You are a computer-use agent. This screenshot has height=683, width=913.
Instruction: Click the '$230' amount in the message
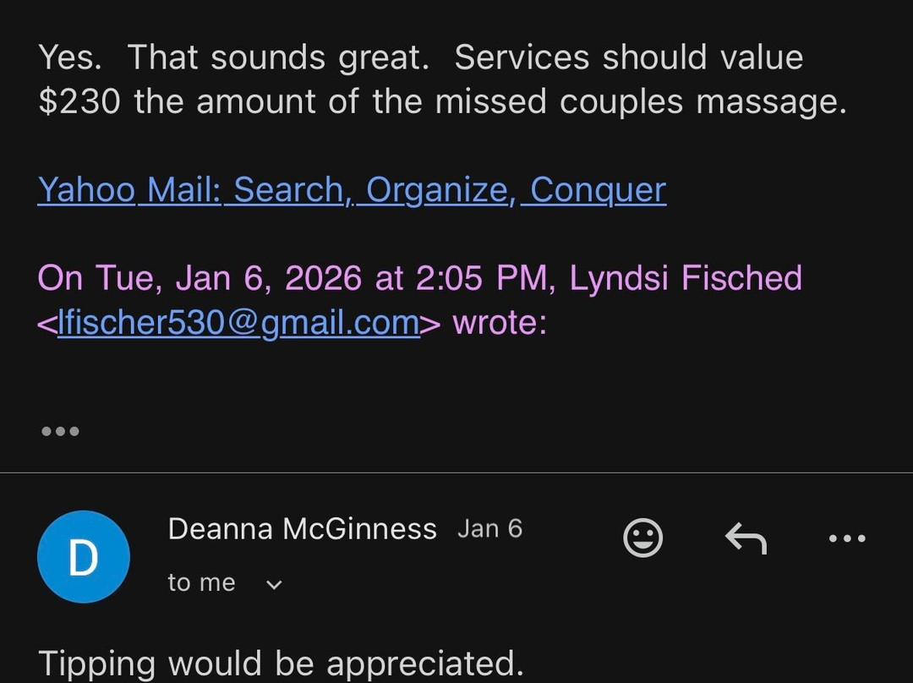coord(79,101)
